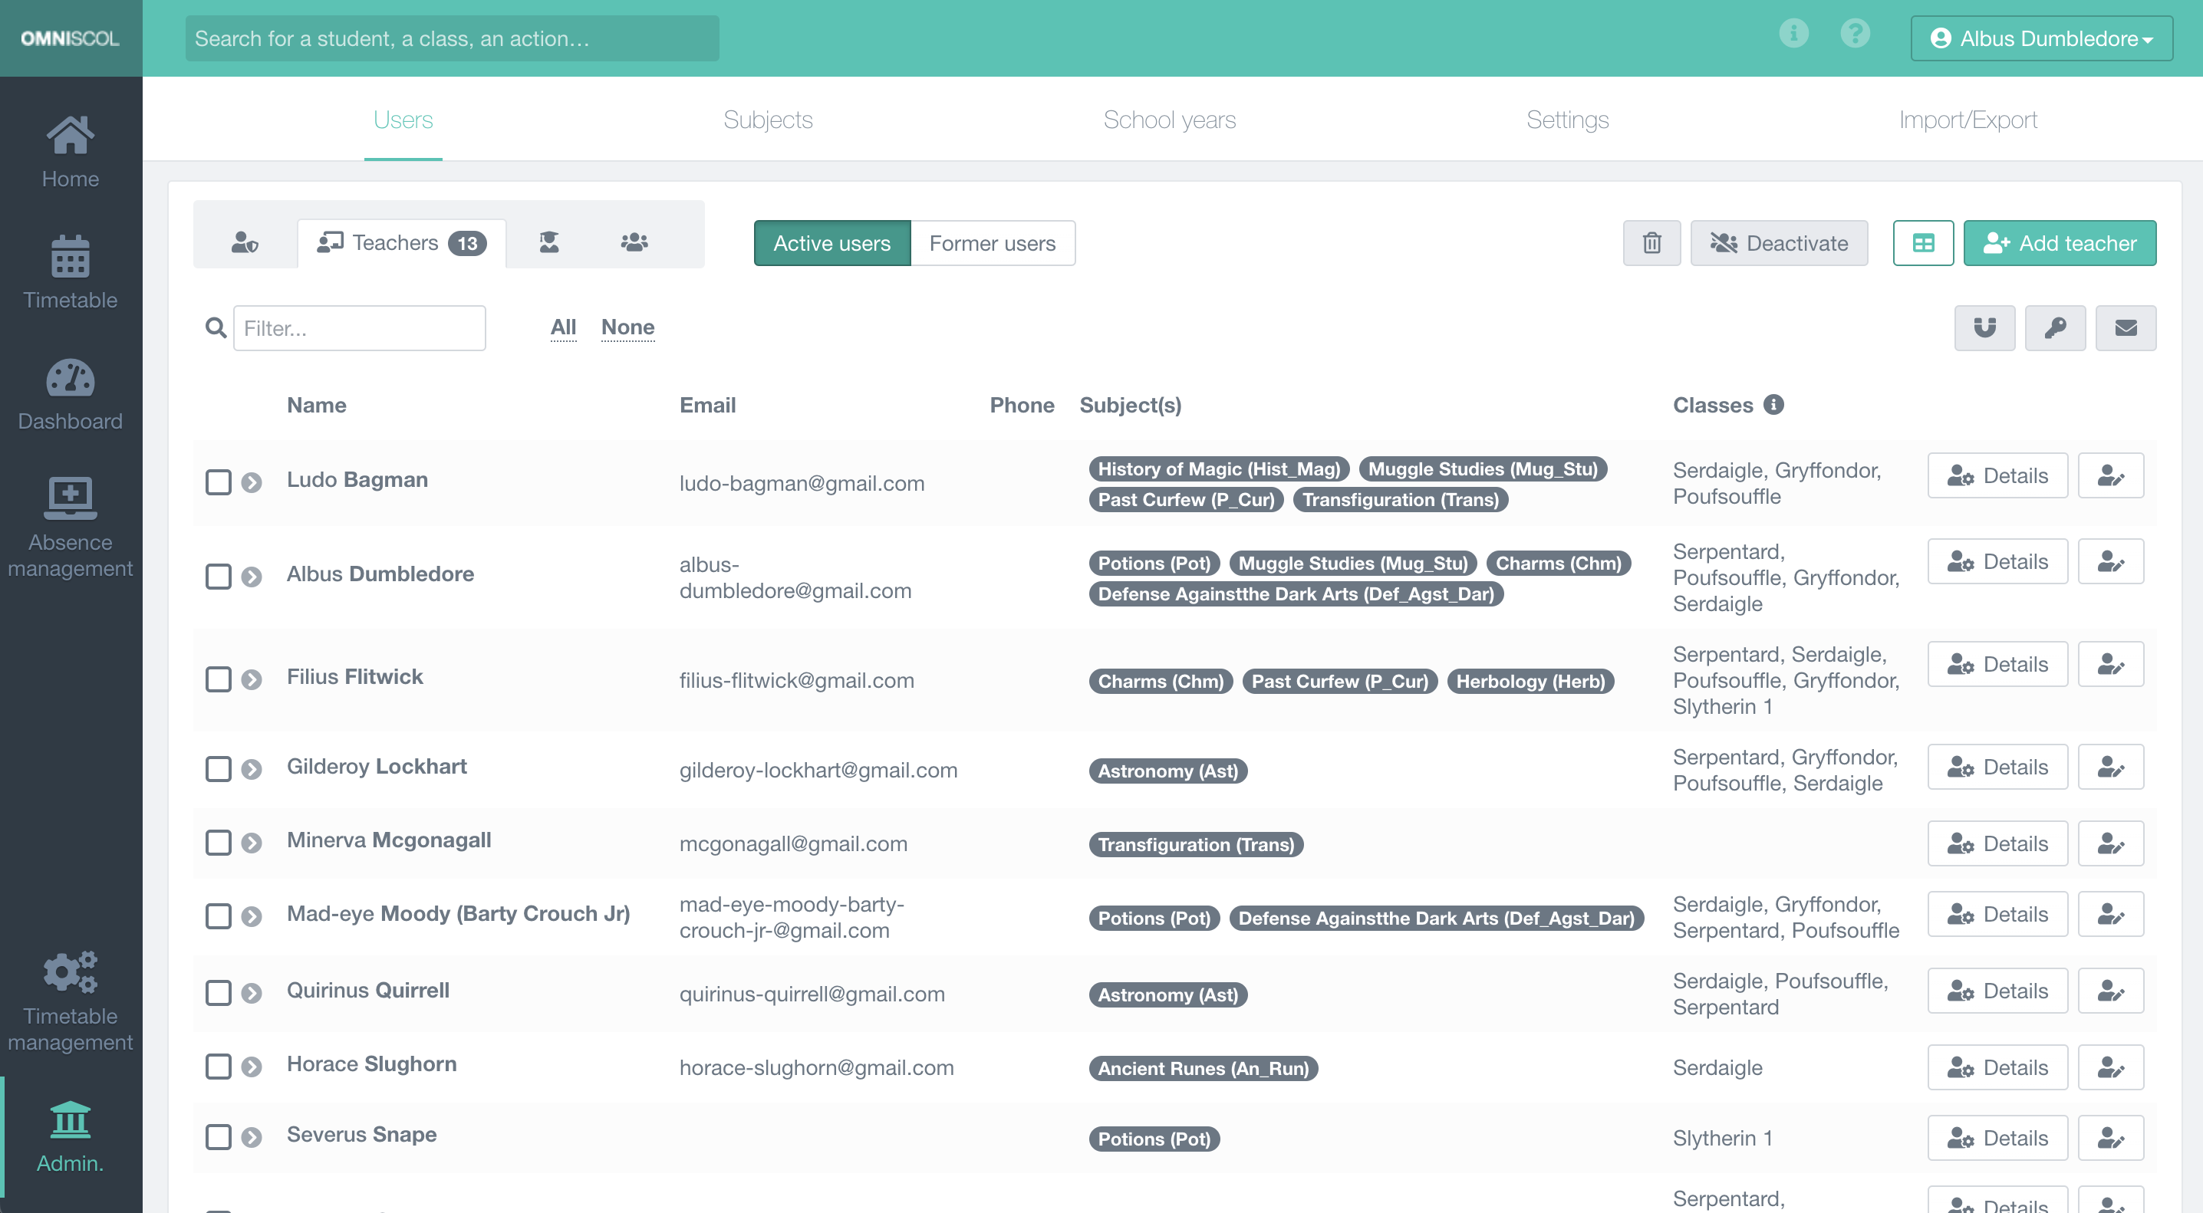Screen dimensions: 2203x1213
Task: Check the row checkbox for Severus Snape
Action: pos(219,1137)
